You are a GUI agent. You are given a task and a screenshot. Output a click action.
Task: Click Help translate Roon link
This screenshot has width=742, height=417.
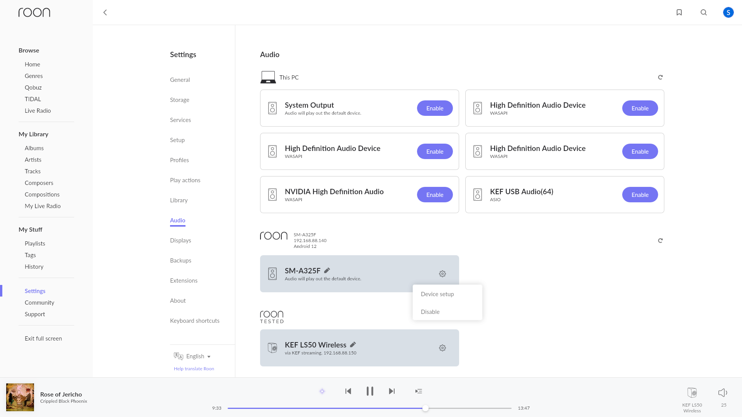(194, 369)
